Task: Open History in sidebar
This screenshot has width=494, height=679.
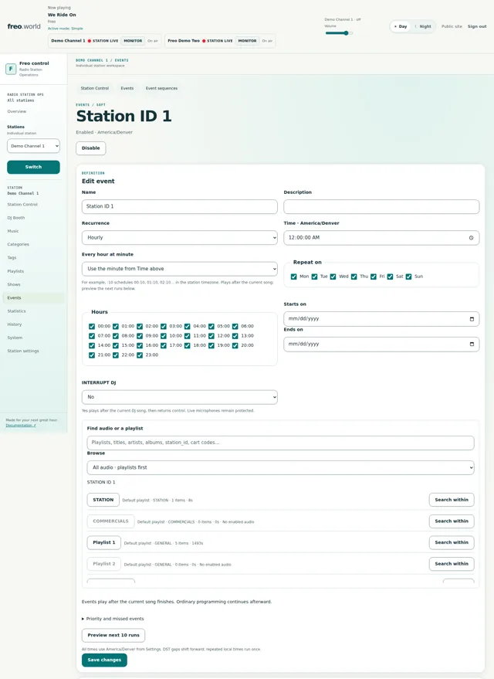Action: tap(14, 324)
